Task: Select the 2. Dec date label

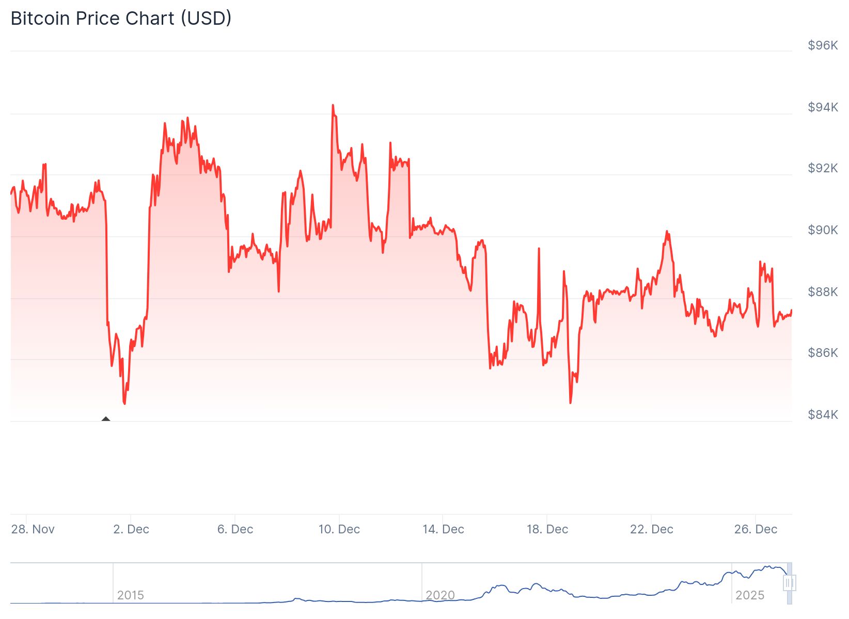Action: 131,529
